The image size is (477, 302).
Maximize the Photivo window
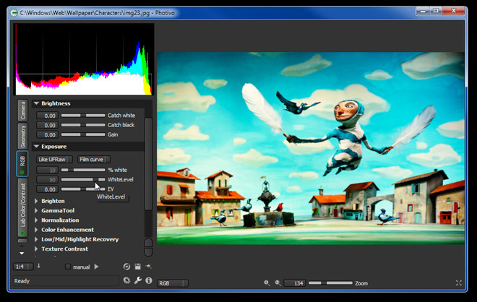click(436, 11)
